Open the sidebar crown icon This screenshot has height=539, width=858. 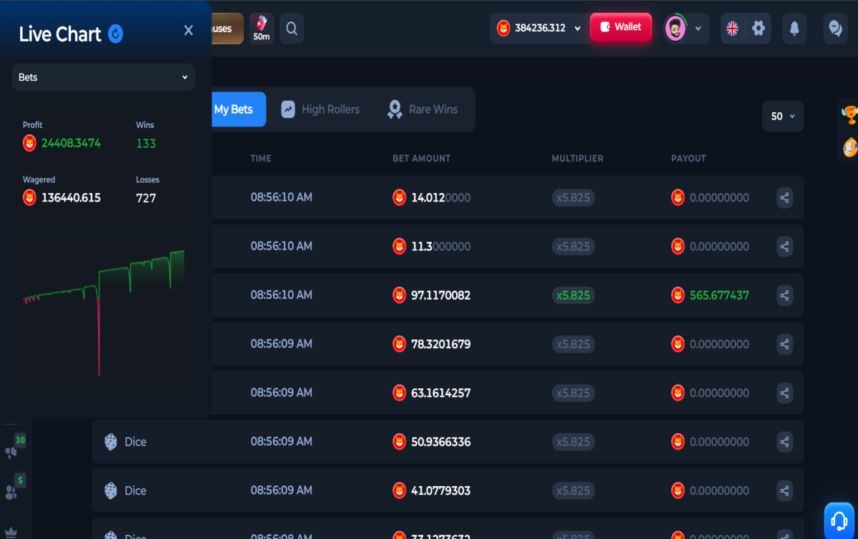(11, 533)
